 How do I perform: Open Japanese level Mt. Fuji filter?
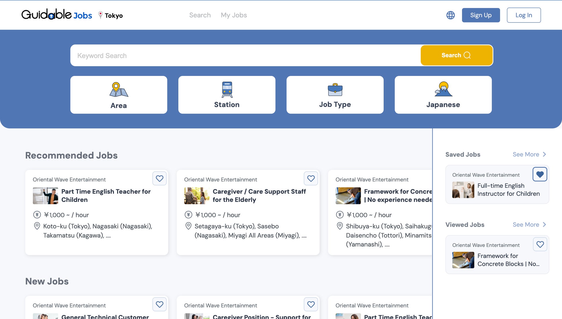coord(443,95)
